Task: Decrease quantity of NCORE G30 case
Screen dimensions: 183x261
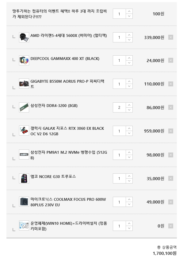Action: (129, 181)
